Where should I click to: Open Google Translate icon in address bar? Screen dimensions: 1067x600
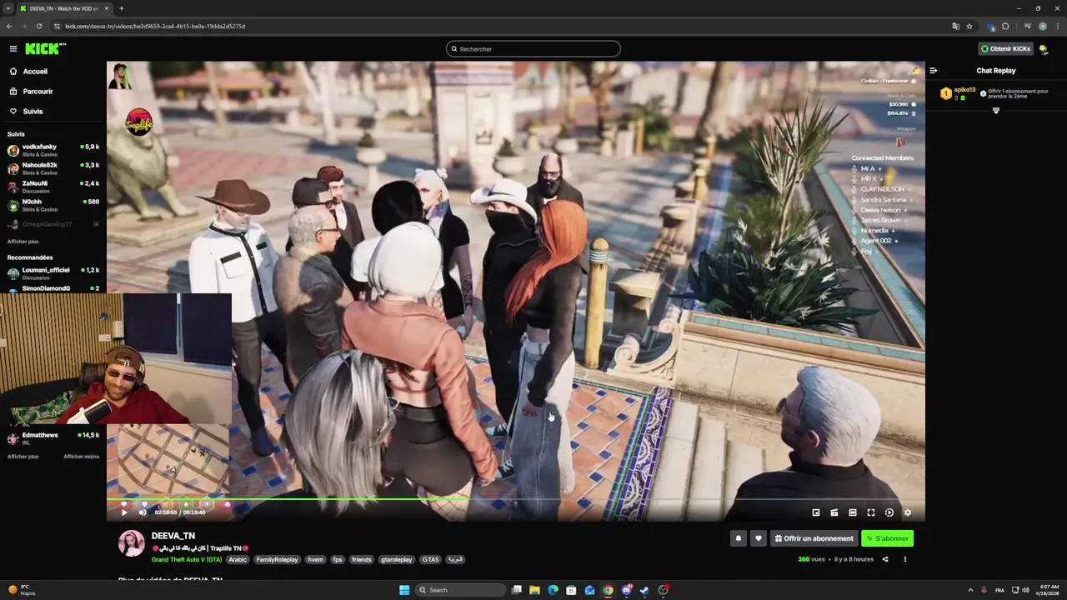[x=955, y=26]
